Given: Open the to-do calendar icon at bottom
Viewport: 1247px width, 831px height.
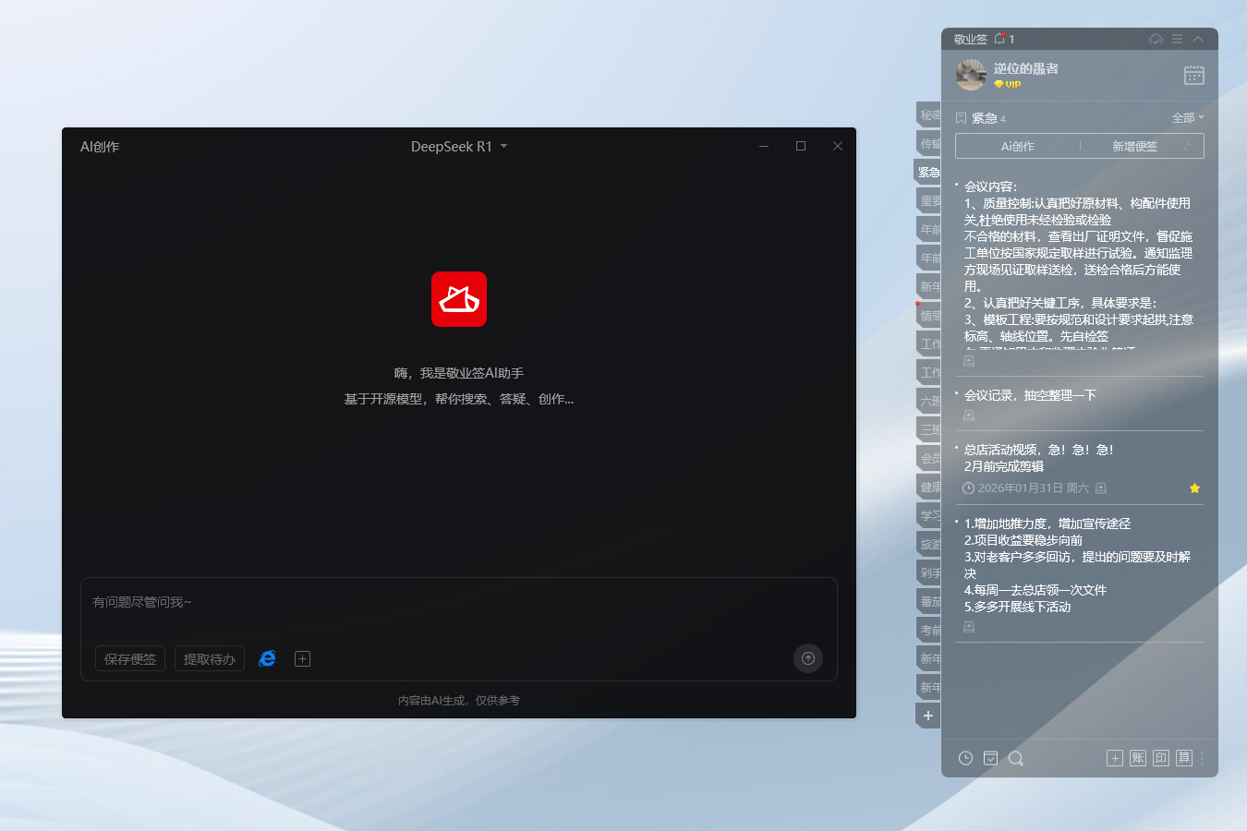Looking at the screenshot, I should coord(990,758).
